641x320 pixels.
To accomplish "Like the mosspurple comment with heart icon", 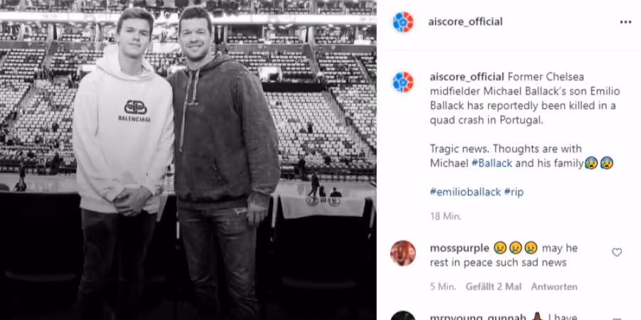I will [617, 252].
